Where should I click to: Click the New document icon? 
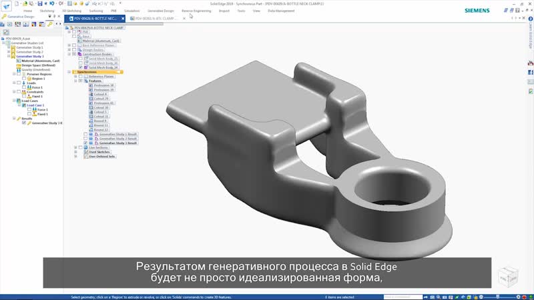17,4
